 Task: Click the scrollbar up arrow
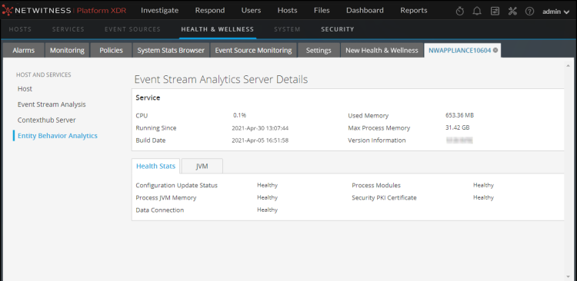click(569, 65)
